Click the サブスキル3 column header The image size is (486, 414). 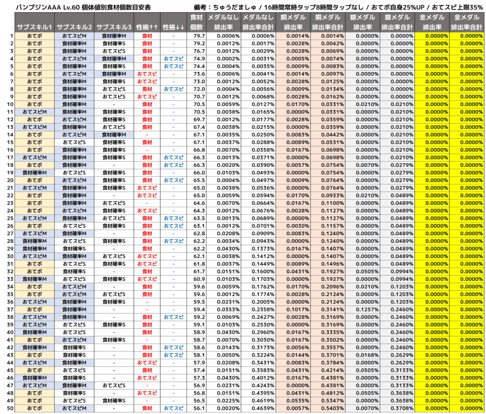(113, 27)
